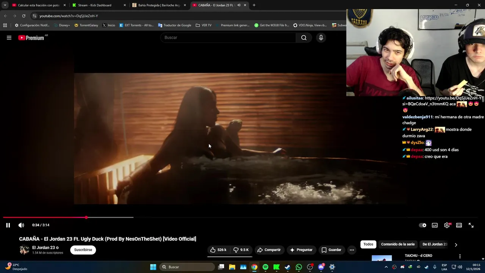The height and width of the screenshot is (273, 485).
Task: Go back in browser history
Action: click(x=5, y=16)
